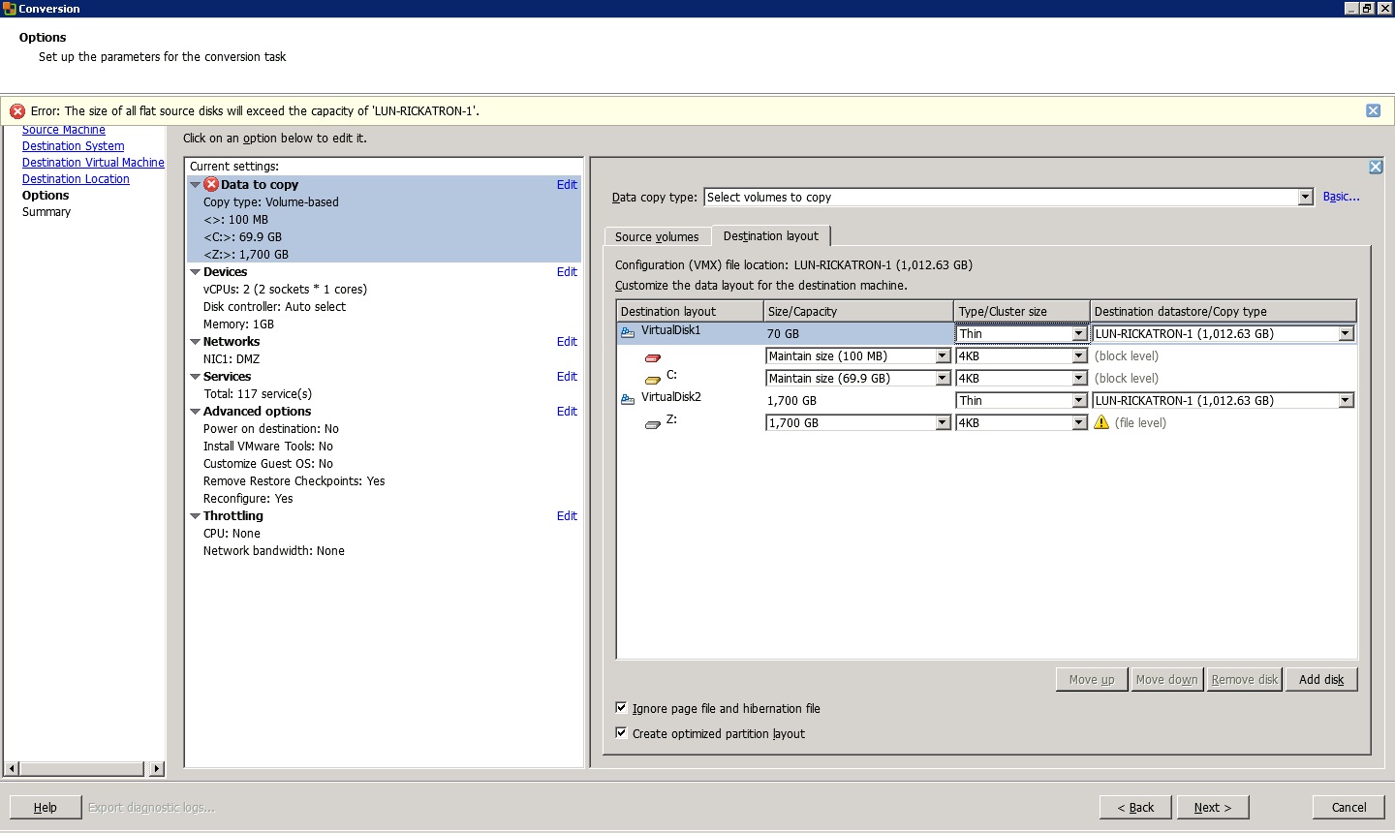This screenshot has width=1395, height=833.
Task: Toggle Ignore page file and hibernation file
Action: pyautogui.click(x=622, y=708)
